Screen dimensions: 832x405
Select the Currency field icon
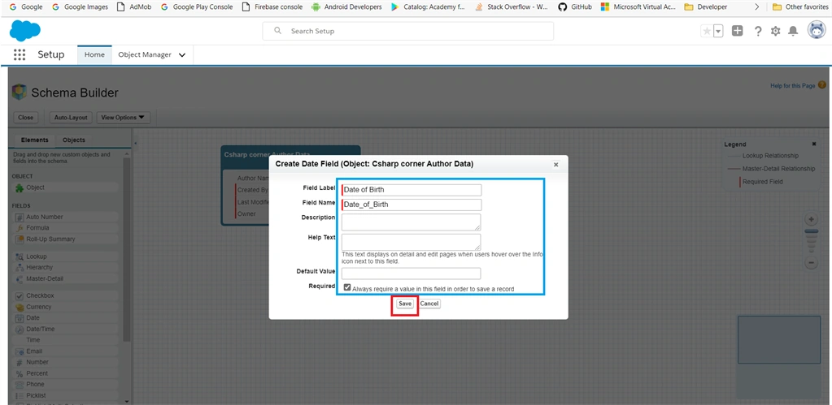click(x=19, y=307)
